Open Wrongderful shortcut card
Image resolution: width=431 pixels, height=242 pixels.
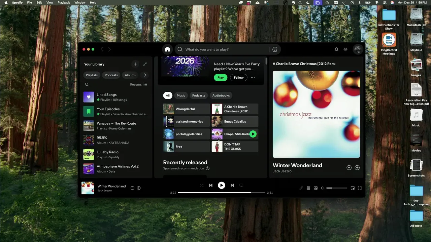point(187,109)
